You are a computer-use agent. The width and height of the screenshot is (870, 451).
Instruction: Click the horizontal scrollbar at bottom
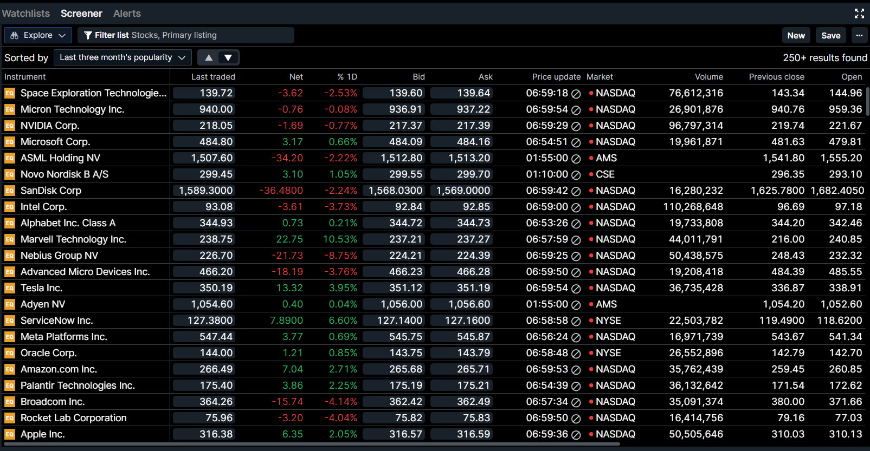point(312,445)
